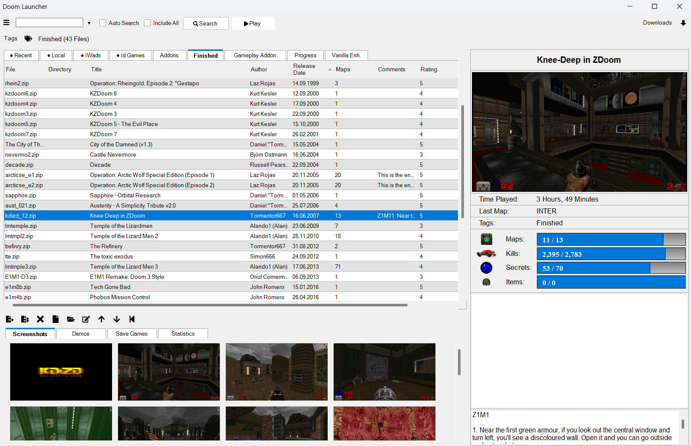The width and height of the screenshot is (691, 446).
Task: Delete screenshot using the X icon
Action: tap(40, 319)
